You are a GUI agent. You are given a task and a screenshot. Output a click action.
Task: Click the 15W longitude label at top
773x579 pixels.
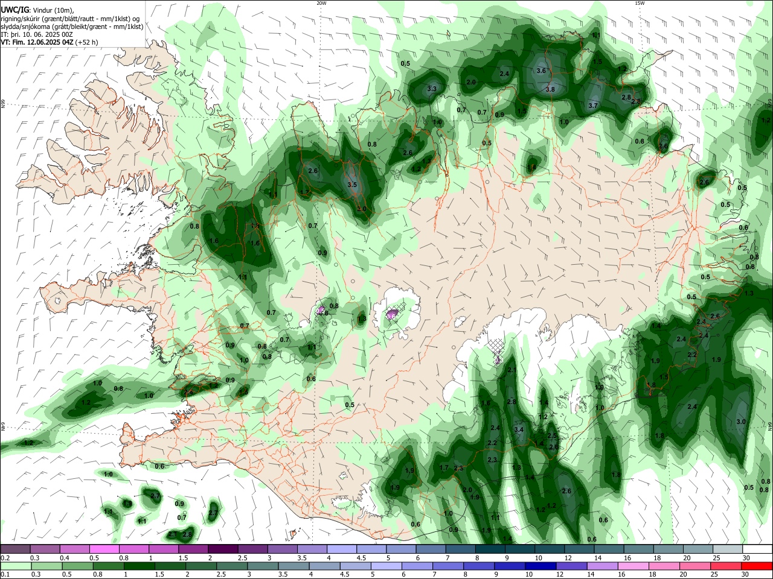[639, 3]
